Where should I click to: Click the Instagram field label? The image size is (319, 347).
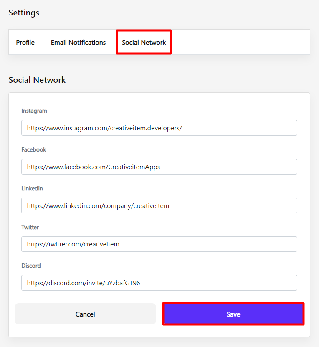tap(34, 111)
